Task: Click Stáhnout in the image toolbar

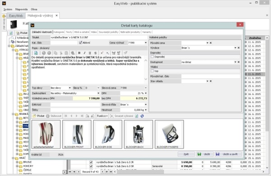Action: 54,116
